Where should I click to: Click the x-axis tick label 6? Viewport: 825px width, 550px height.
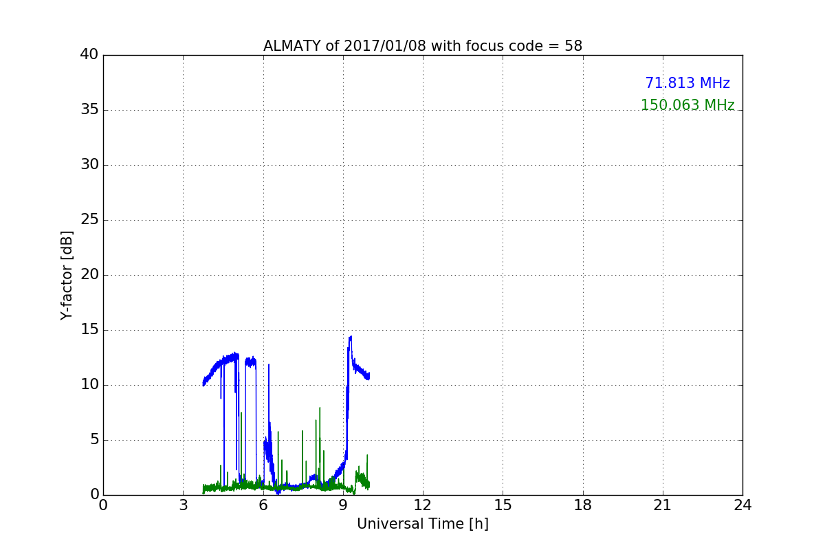pyautogui.click(x=263, y=505)
